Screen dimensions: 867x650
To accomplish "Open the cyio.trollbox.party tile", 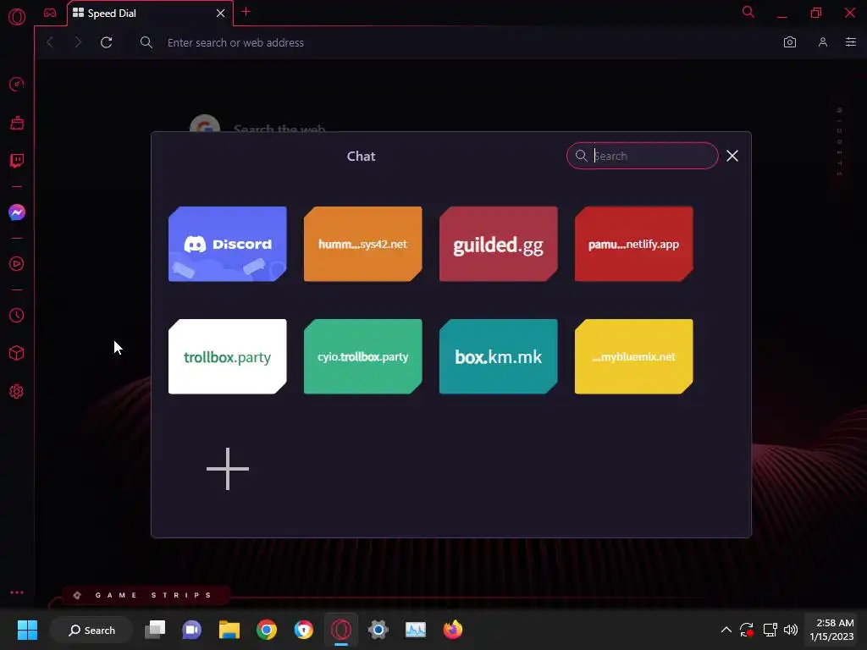I will point(362,356).
